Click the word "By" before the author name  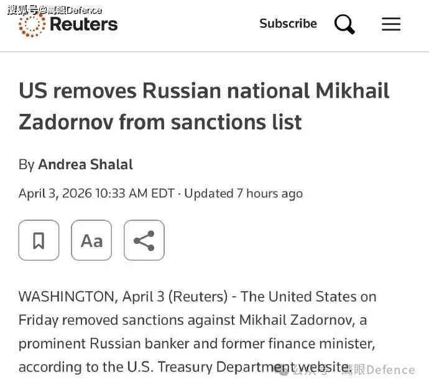(x=26, y=164)
